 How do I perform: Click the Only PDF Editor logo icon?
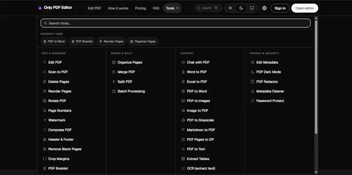pos(40,8)
